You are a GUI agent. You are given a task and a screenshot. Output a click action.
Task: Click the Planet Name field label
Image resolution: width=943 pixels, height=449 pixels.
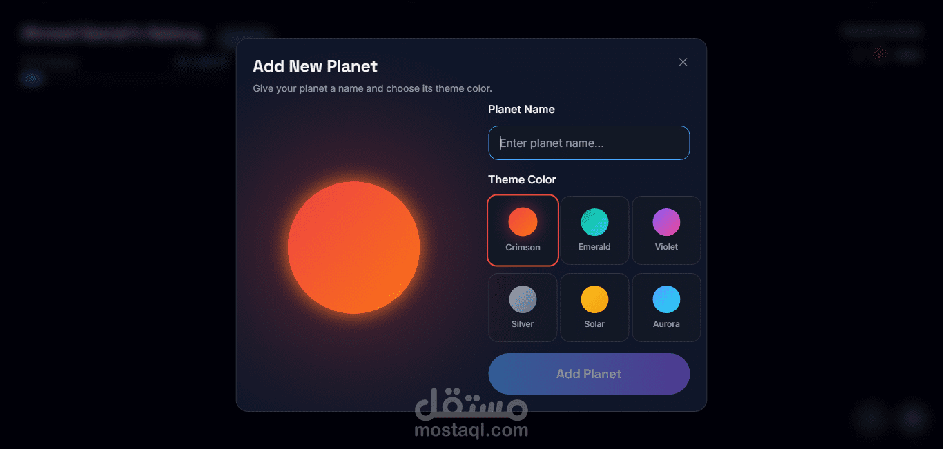coord(521,109)
